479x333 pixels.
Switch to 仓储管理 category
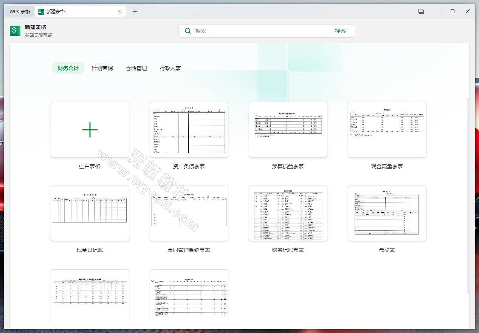[136, 68]
